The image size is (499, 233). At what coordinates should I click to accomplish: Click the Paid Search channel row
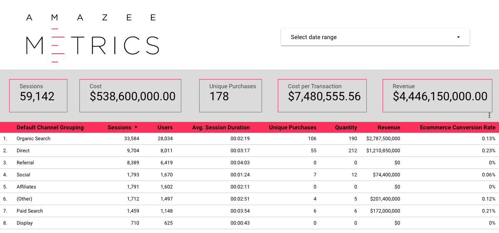[30, 211]
